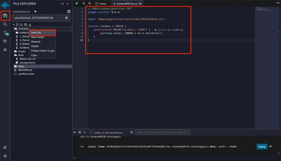Open storage.test.js file

(x=27, y=63)
